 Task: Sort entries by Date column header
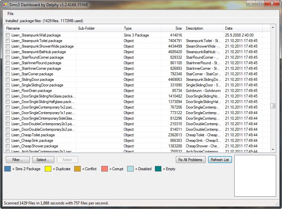pyautogui.click(x=242, y=28)
